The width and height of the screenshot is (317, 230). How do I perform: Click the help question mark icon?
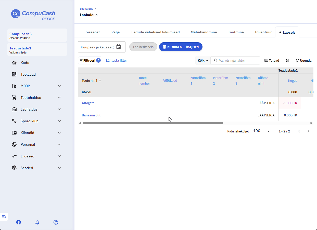[56, 222]
